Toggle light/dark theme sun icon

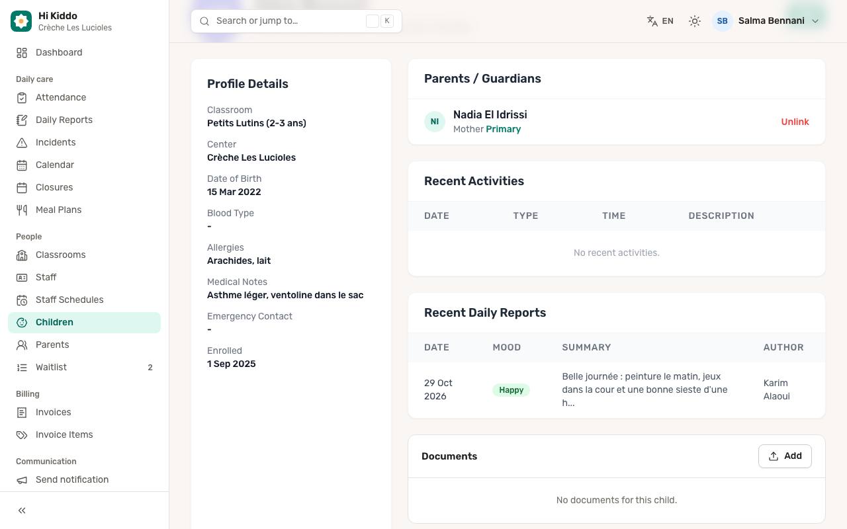pos(694,21)
